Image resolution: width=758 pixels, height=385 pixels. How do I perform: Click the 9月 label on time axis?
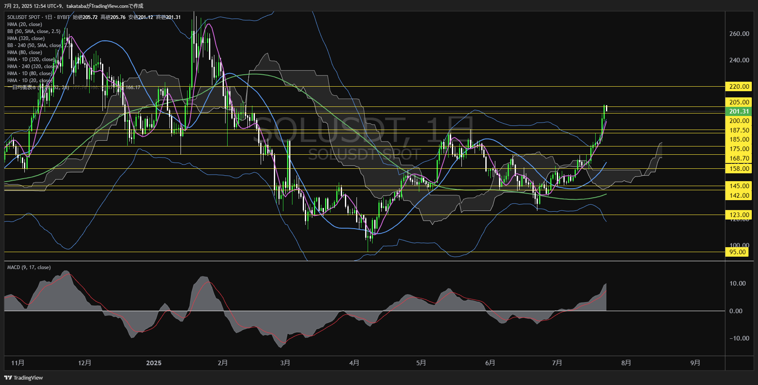coord(695,363)
